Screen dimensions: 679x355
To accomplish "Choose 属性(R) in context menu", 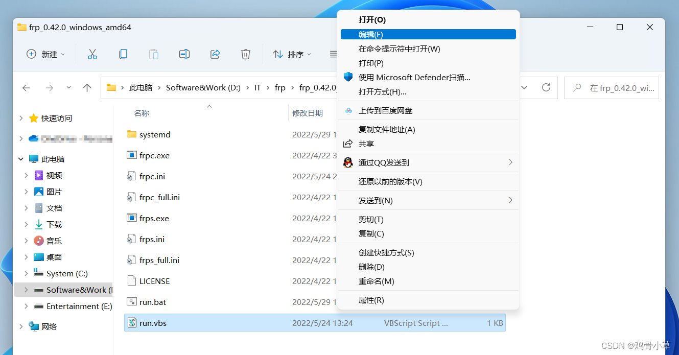I will tap(428, 300).
